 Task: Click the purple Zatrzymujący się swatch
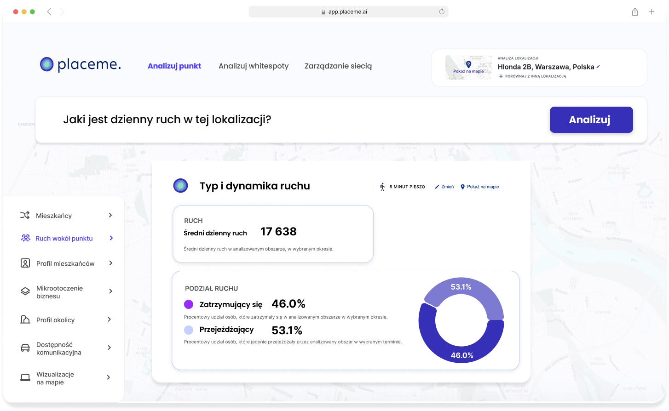[x=189, y=304]
